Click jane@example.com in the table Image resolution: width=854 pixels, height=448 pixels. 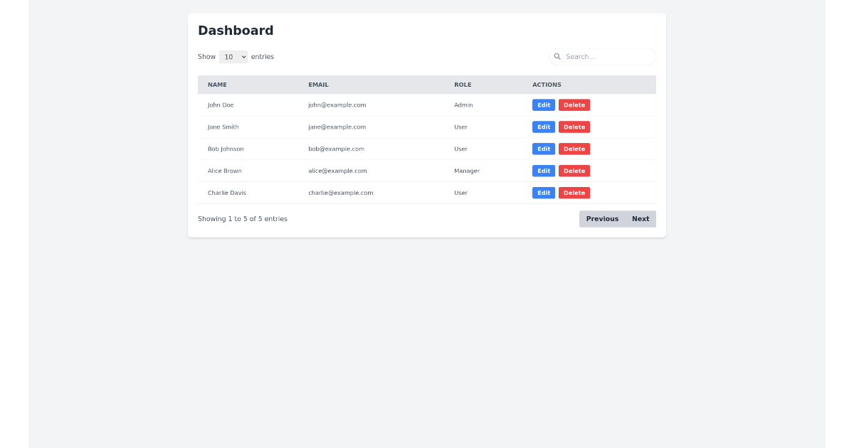(x=337, y=127)
